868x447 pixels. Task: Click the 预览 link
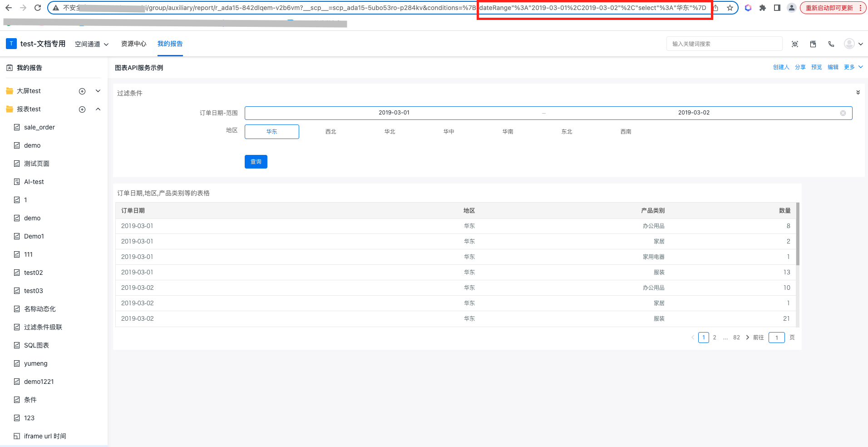click(x=817, y=67)
